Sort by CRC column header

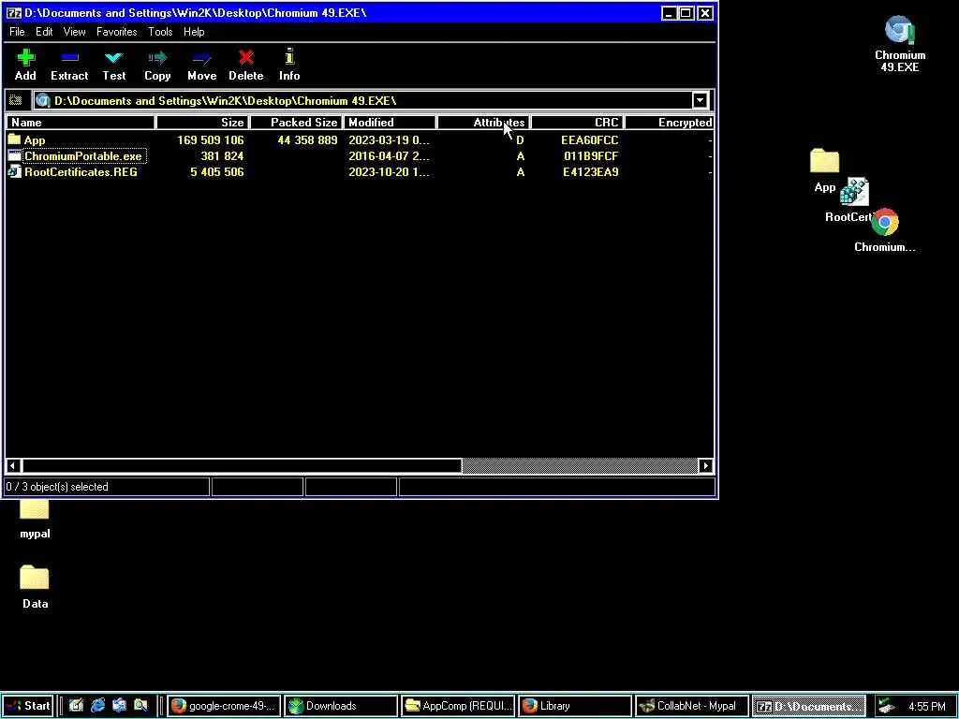(x=577, y=123)
